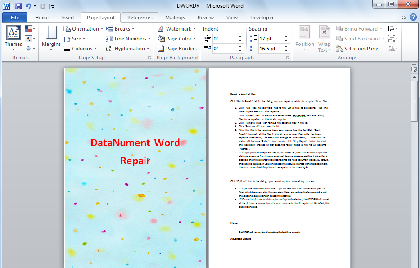This screenshot has height=268, width=420.
Task: Open the Developer tab
Action: coord(262,18)
